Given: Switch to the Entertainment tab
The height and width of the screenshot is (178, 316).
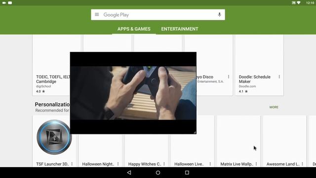Looking at the screenshot, I should point(180,29).
